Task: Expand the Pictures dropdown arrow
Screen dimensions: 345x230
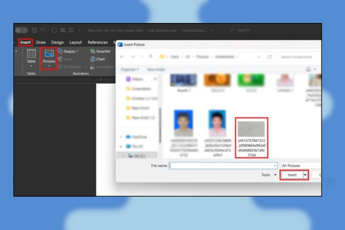Action: click(49, 66)
